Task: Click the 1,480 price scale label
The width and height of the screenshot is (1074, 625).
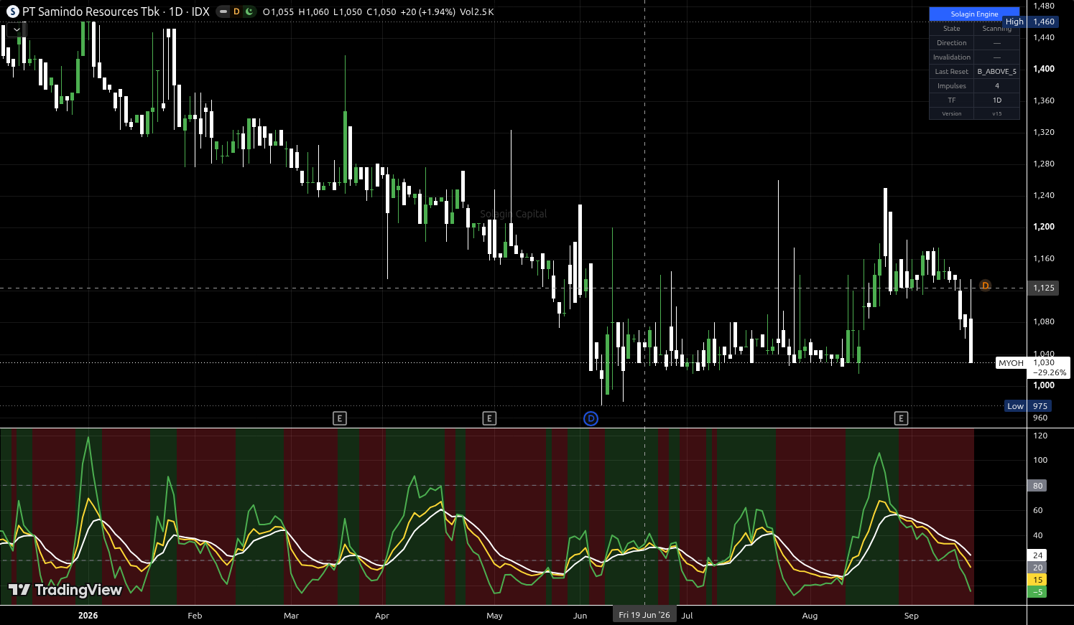Action: coord(1044,6)
